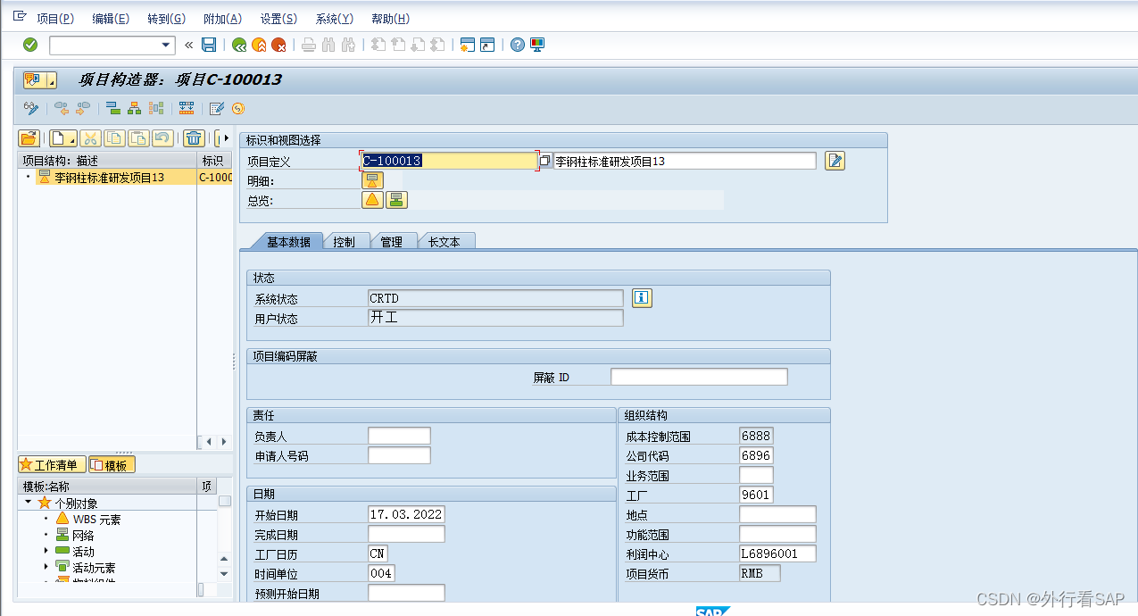Image resolution: width=1138 pixels, height=616 pixels.
Task: Click the Delete trash can icon
Action: (x=194, y=137)
